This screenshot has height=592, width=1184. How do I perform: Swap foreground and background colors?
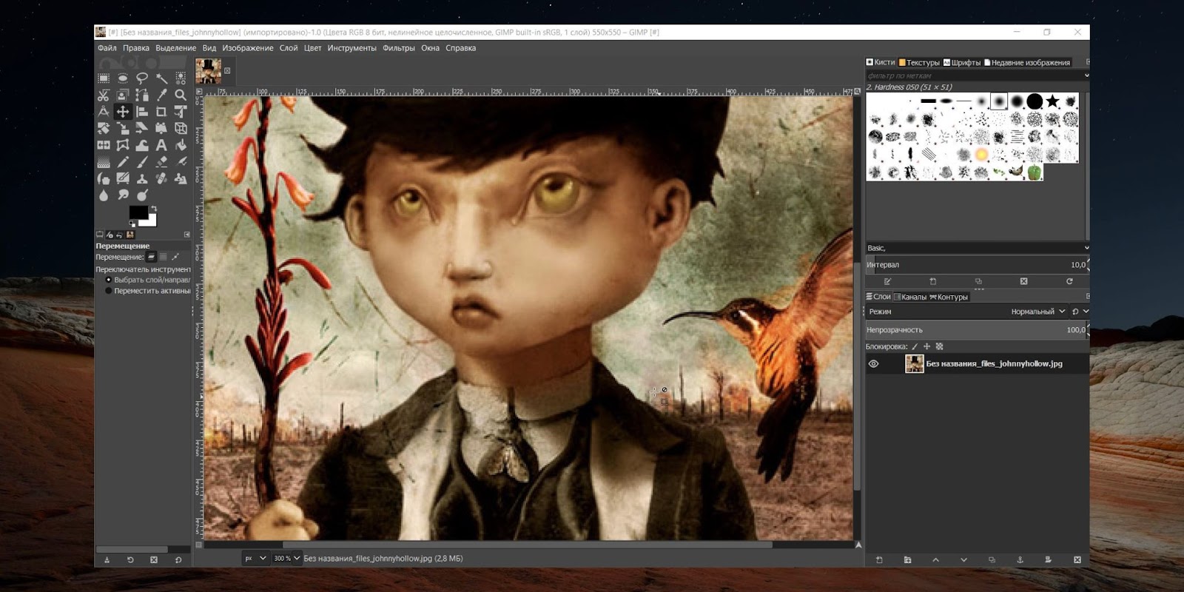[x=153, y=209]
